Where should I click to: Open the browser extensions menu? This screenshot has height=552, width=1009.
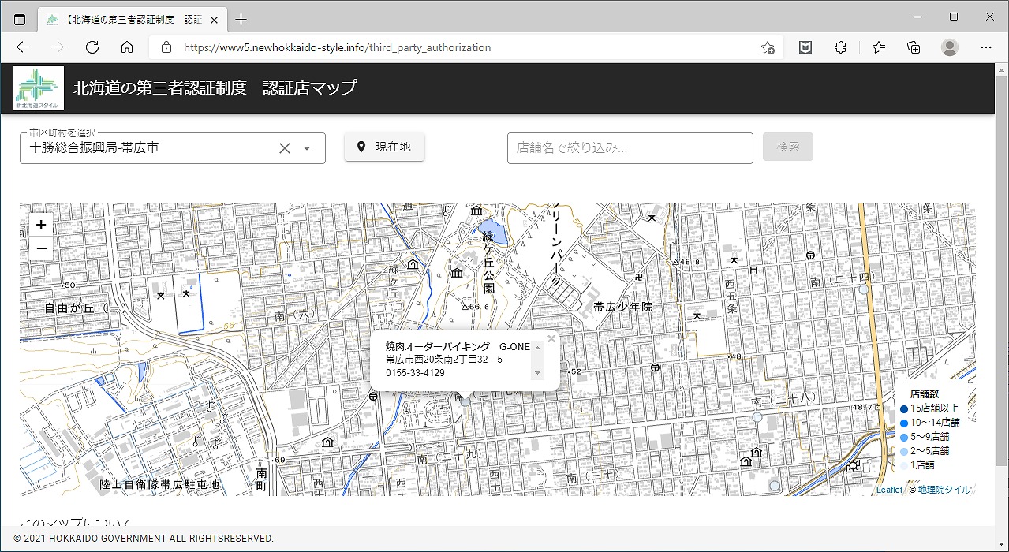pyautogui.click(x=840, y=47)
